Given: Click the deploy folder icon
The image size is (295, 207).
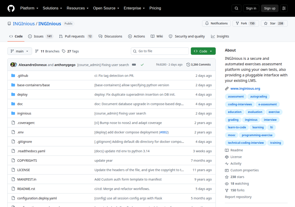Looking at the screenshot, I should [13, 94].
